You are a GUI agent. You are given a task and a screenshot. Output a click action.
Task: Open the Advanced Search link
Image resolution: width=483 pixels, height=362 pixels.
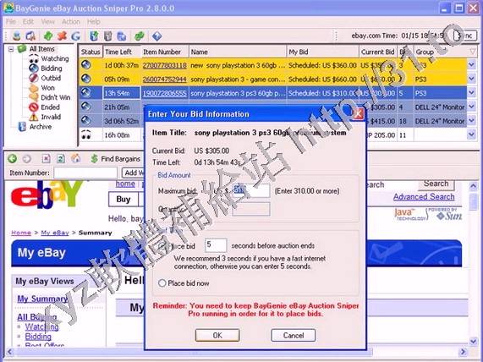point(424,196)
